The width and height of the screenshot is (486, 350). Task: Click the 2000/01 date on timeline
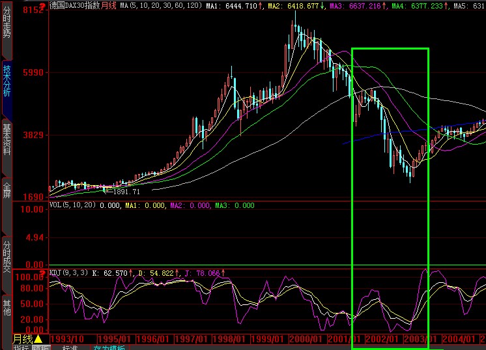(x=306, y=339)
